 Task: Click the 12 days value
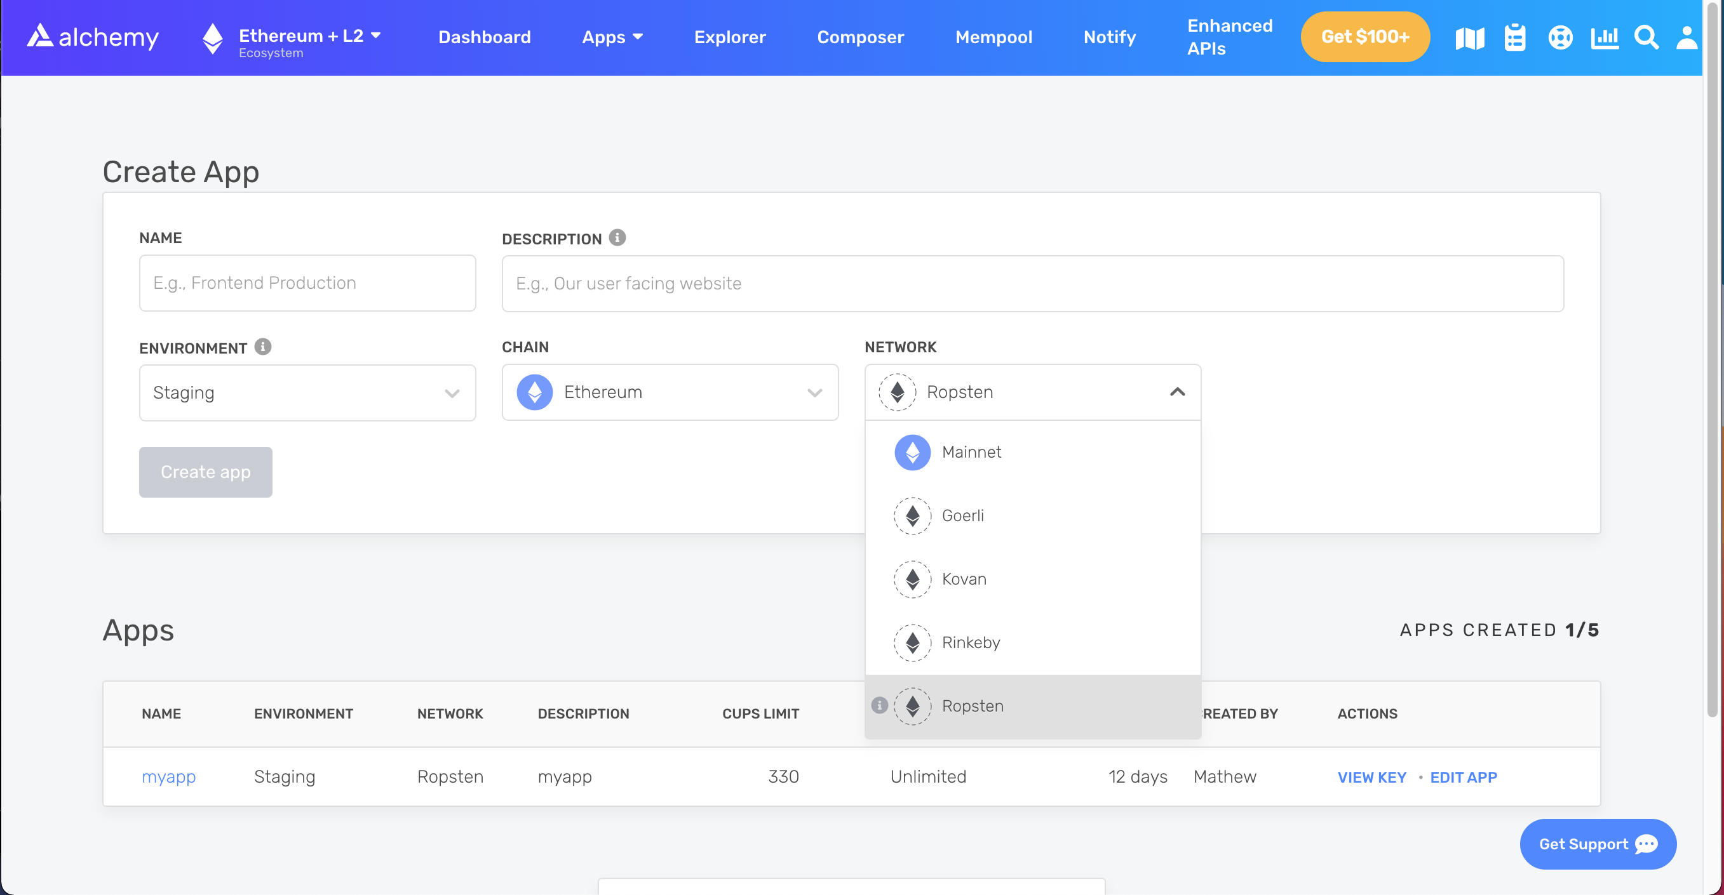tap(1137, 776)
